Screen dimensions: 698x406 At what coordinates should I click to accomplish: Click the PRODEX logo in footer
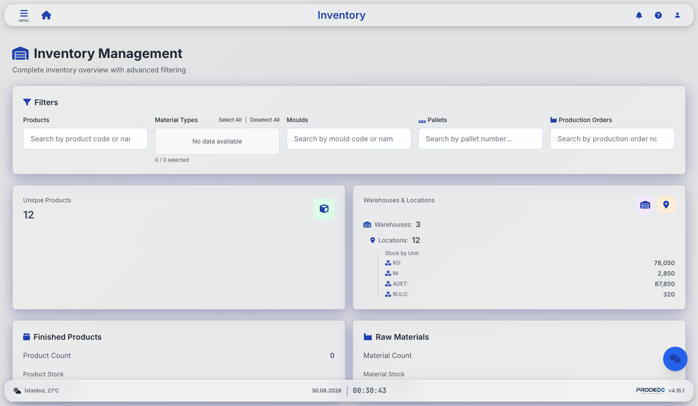[x=650, y=390]
